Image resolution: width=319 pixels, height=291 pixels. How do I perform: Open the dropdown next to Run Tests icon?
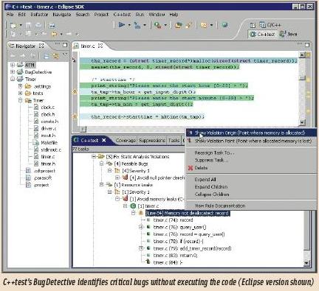click(x=129, y=25)
